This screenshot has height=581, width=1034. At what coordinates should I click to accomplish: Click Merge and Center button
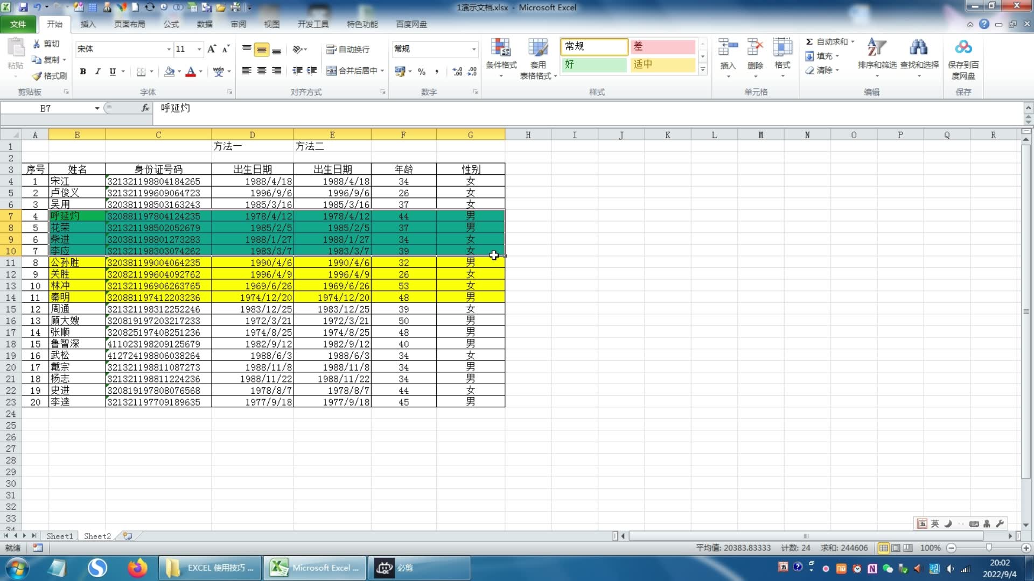point(353,71)
